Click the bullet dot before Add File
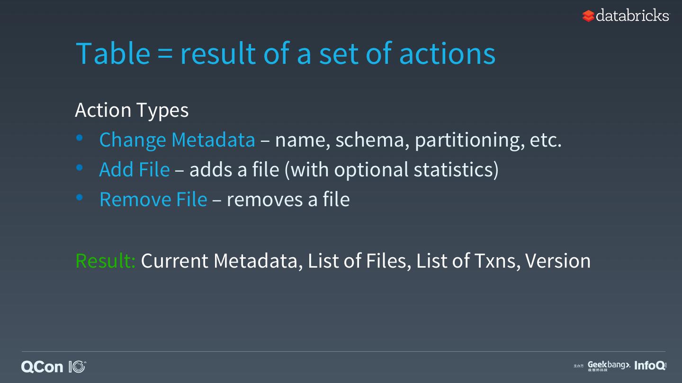Screen dimensions: 682x383 [x=80, y=168]
